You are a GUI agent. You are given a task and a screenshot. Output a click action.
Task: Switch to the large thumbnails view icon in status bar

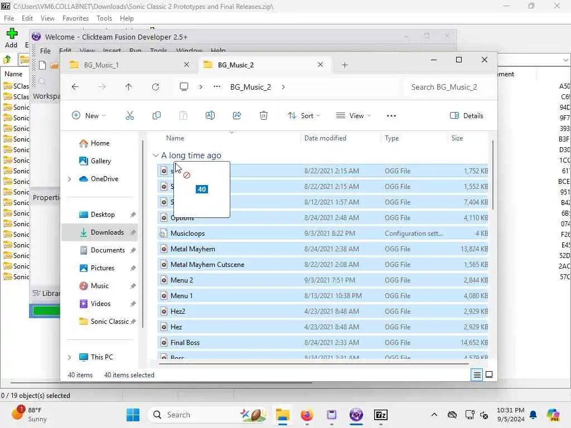[489, 374]
